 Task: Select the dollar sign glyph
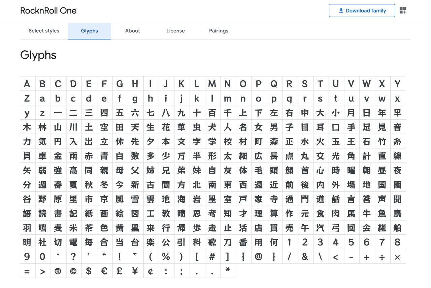(89, 271)
